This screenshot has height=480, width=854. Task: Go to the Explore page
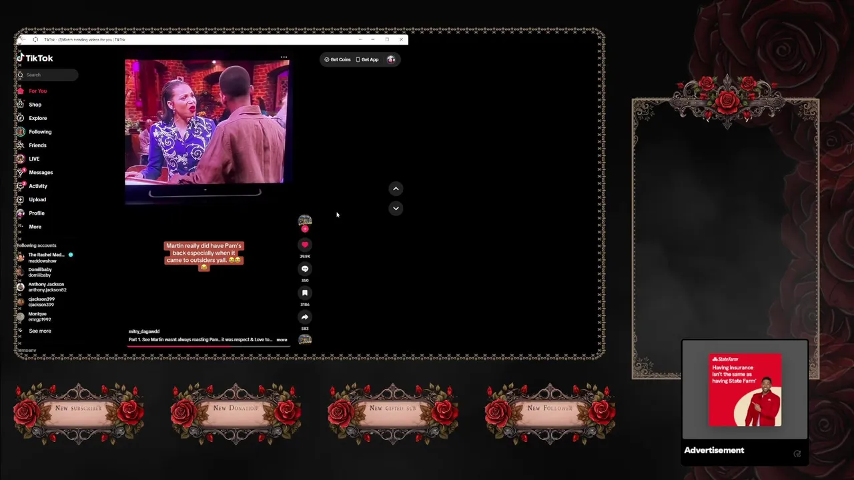[x=32, y=118]
